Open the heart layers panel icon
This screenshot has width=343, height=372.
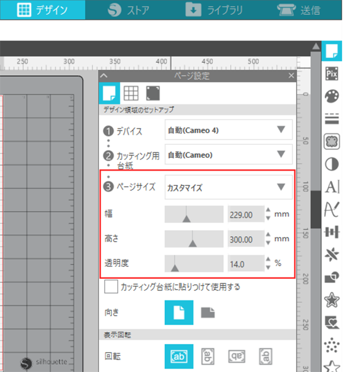pos(332,322)
